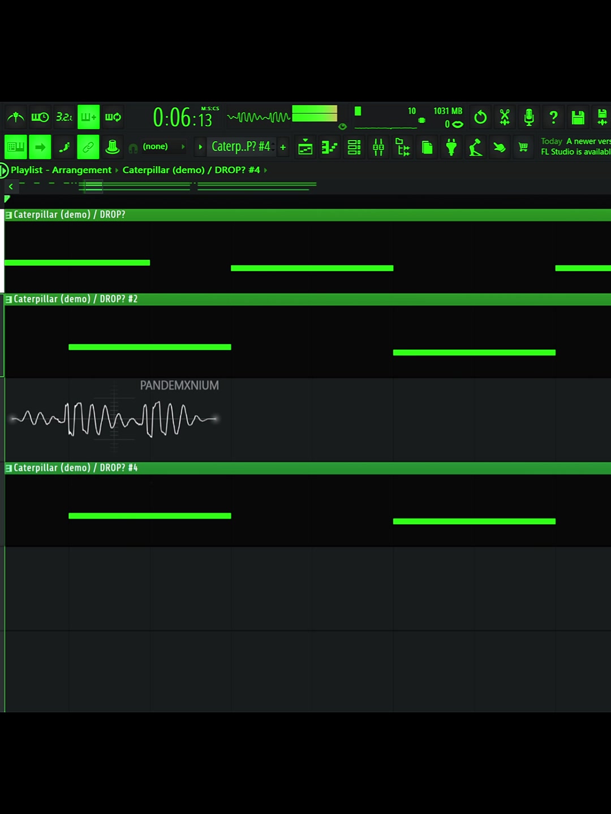Click Playlist - Arrangement breadcrumb
This screenshot has width=611, height=814.
(x=61, y=170)
